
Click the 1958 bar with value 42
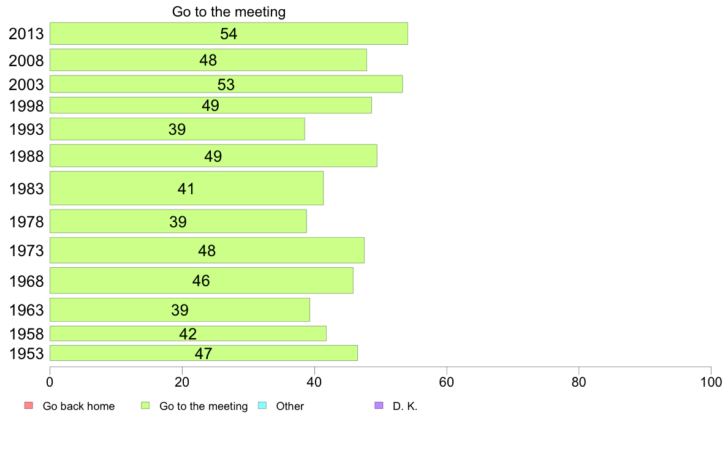coord(188,333)
